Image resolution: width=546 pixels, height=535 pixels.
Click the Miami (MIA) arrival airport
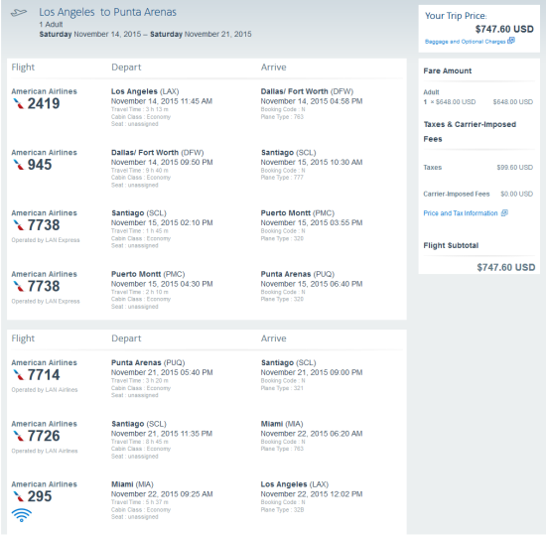282,424
